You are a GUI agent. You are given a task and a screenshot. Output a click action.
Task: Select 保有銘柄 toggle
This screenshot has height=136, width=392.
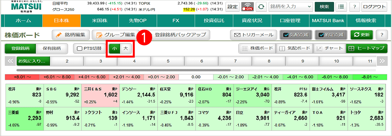(52, 49)
